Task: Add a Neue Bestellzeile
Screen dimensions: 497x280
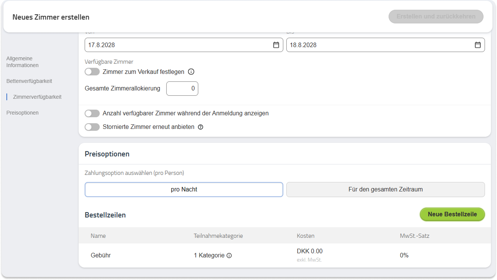Action: click(452, 214)
